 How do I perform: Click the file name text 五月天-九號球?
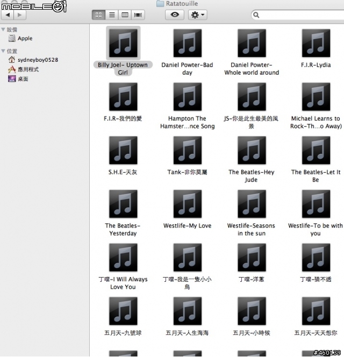click(123, 333)
